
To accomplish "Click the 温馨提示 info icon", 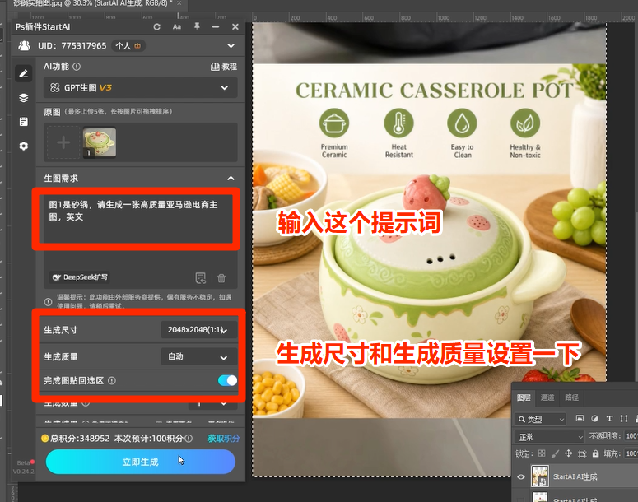I will click(48, 302).
